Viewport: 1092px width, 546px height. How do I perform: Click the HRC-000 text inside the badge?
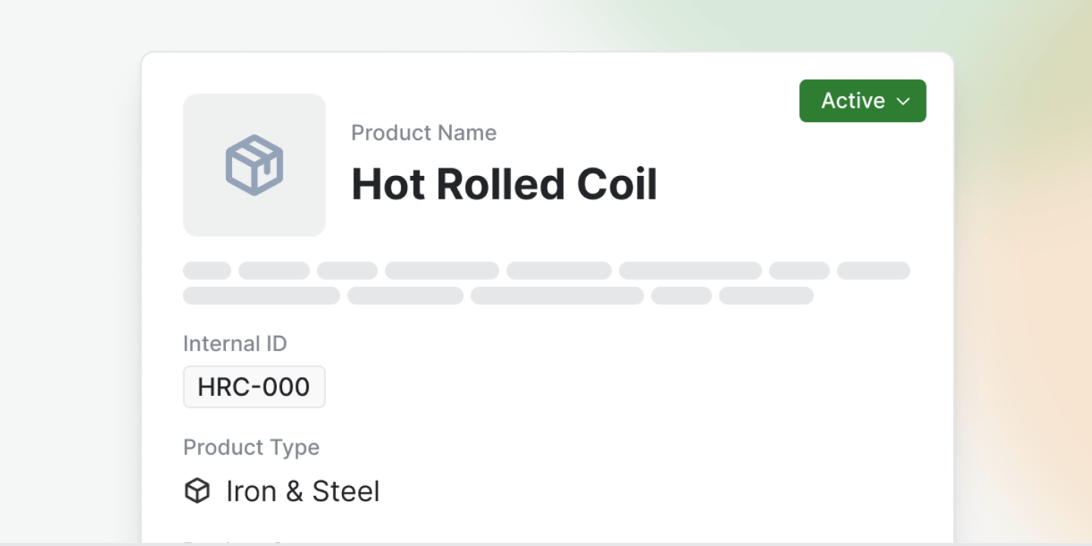253,386
